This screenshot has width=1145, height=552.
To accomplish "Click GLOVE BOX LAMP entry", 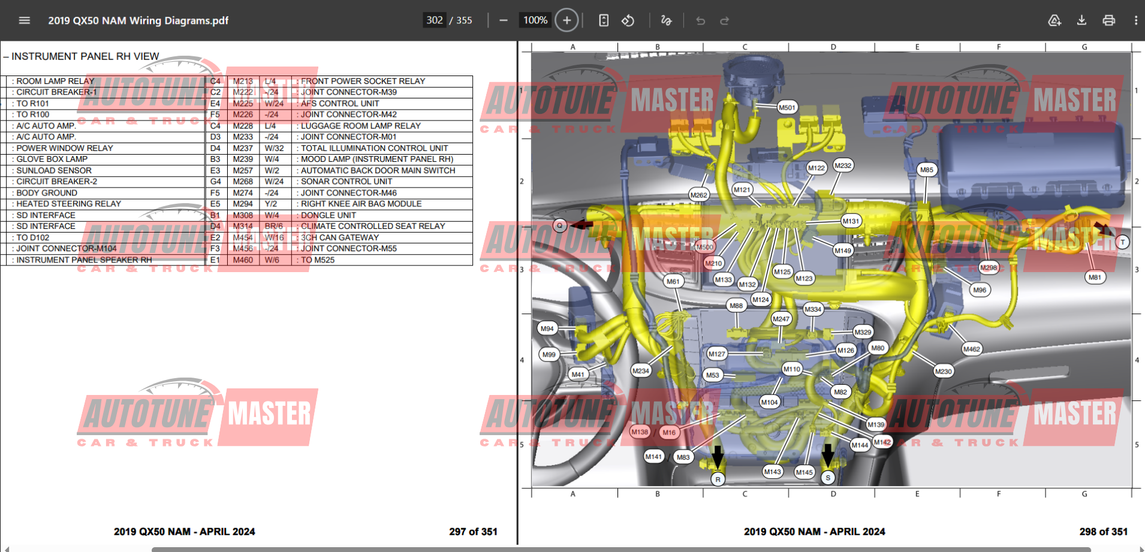I will click(x=52, y=159).
